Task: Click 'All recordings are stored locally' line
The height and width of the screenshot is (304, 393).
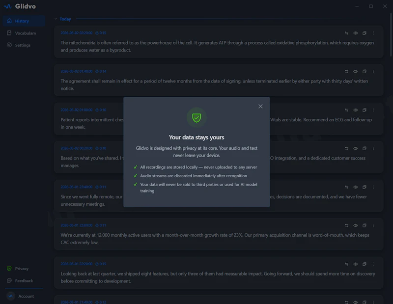Action: [x=198, y=167]
